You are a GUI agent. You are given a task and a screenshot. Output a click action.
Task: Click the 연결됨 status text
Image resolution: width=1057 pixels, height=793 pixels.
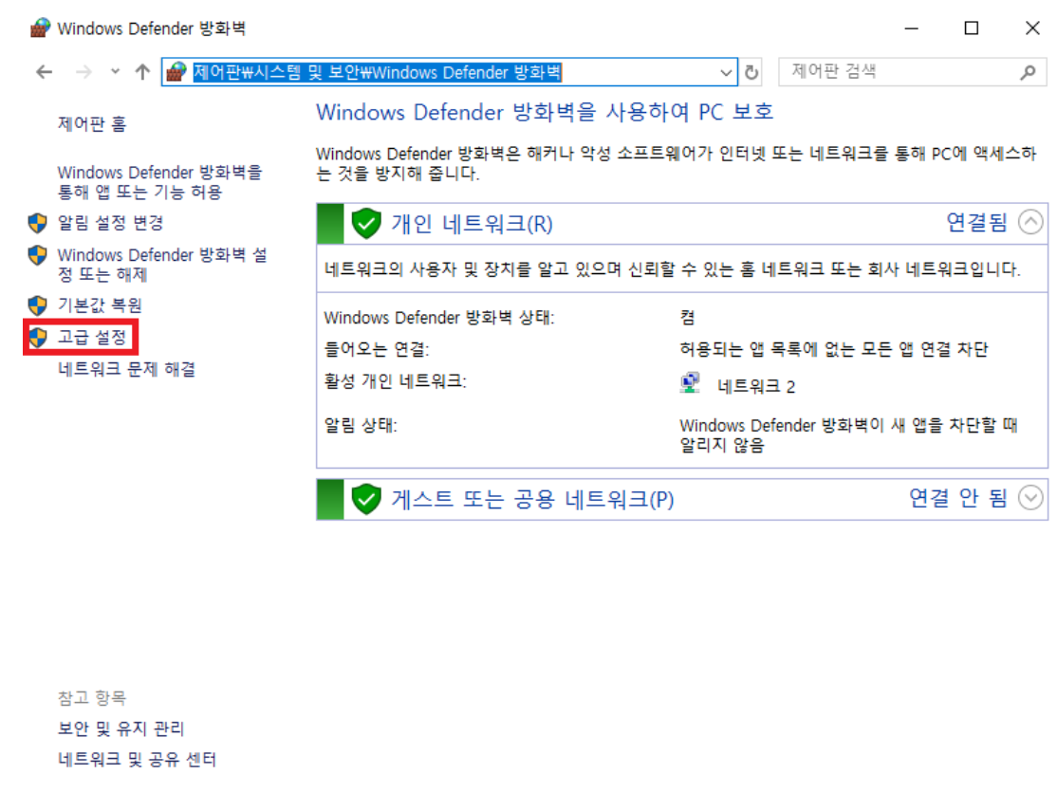coord(976,222)
